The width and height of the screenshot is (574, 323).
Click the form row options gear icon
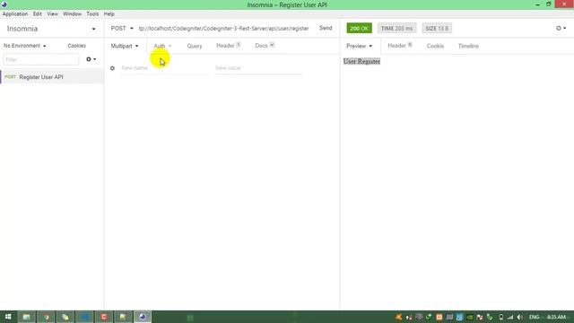click(x=112, y=68)
